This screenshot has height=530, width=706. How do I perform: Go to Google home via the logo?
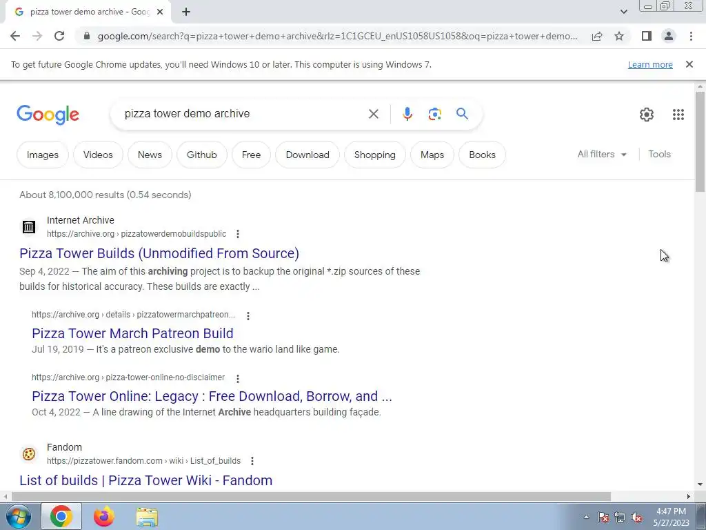tap(48, 115)
